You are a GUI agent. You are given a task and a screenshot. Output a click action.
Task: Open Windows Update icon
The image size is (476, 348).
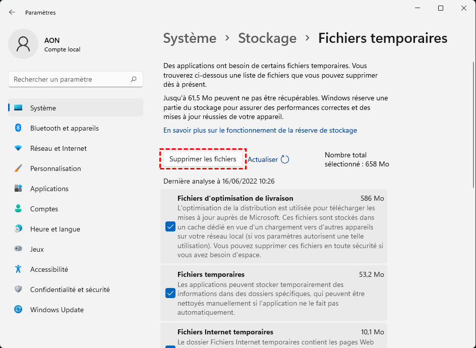(x=18, y=310)
